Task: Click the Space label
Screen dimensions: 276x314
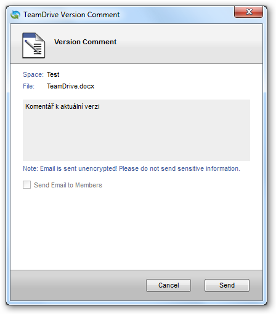Action: (33, 74)
